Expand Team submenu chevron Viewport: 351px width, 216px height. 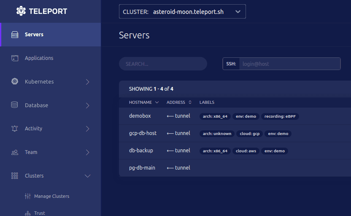[87, 152]
